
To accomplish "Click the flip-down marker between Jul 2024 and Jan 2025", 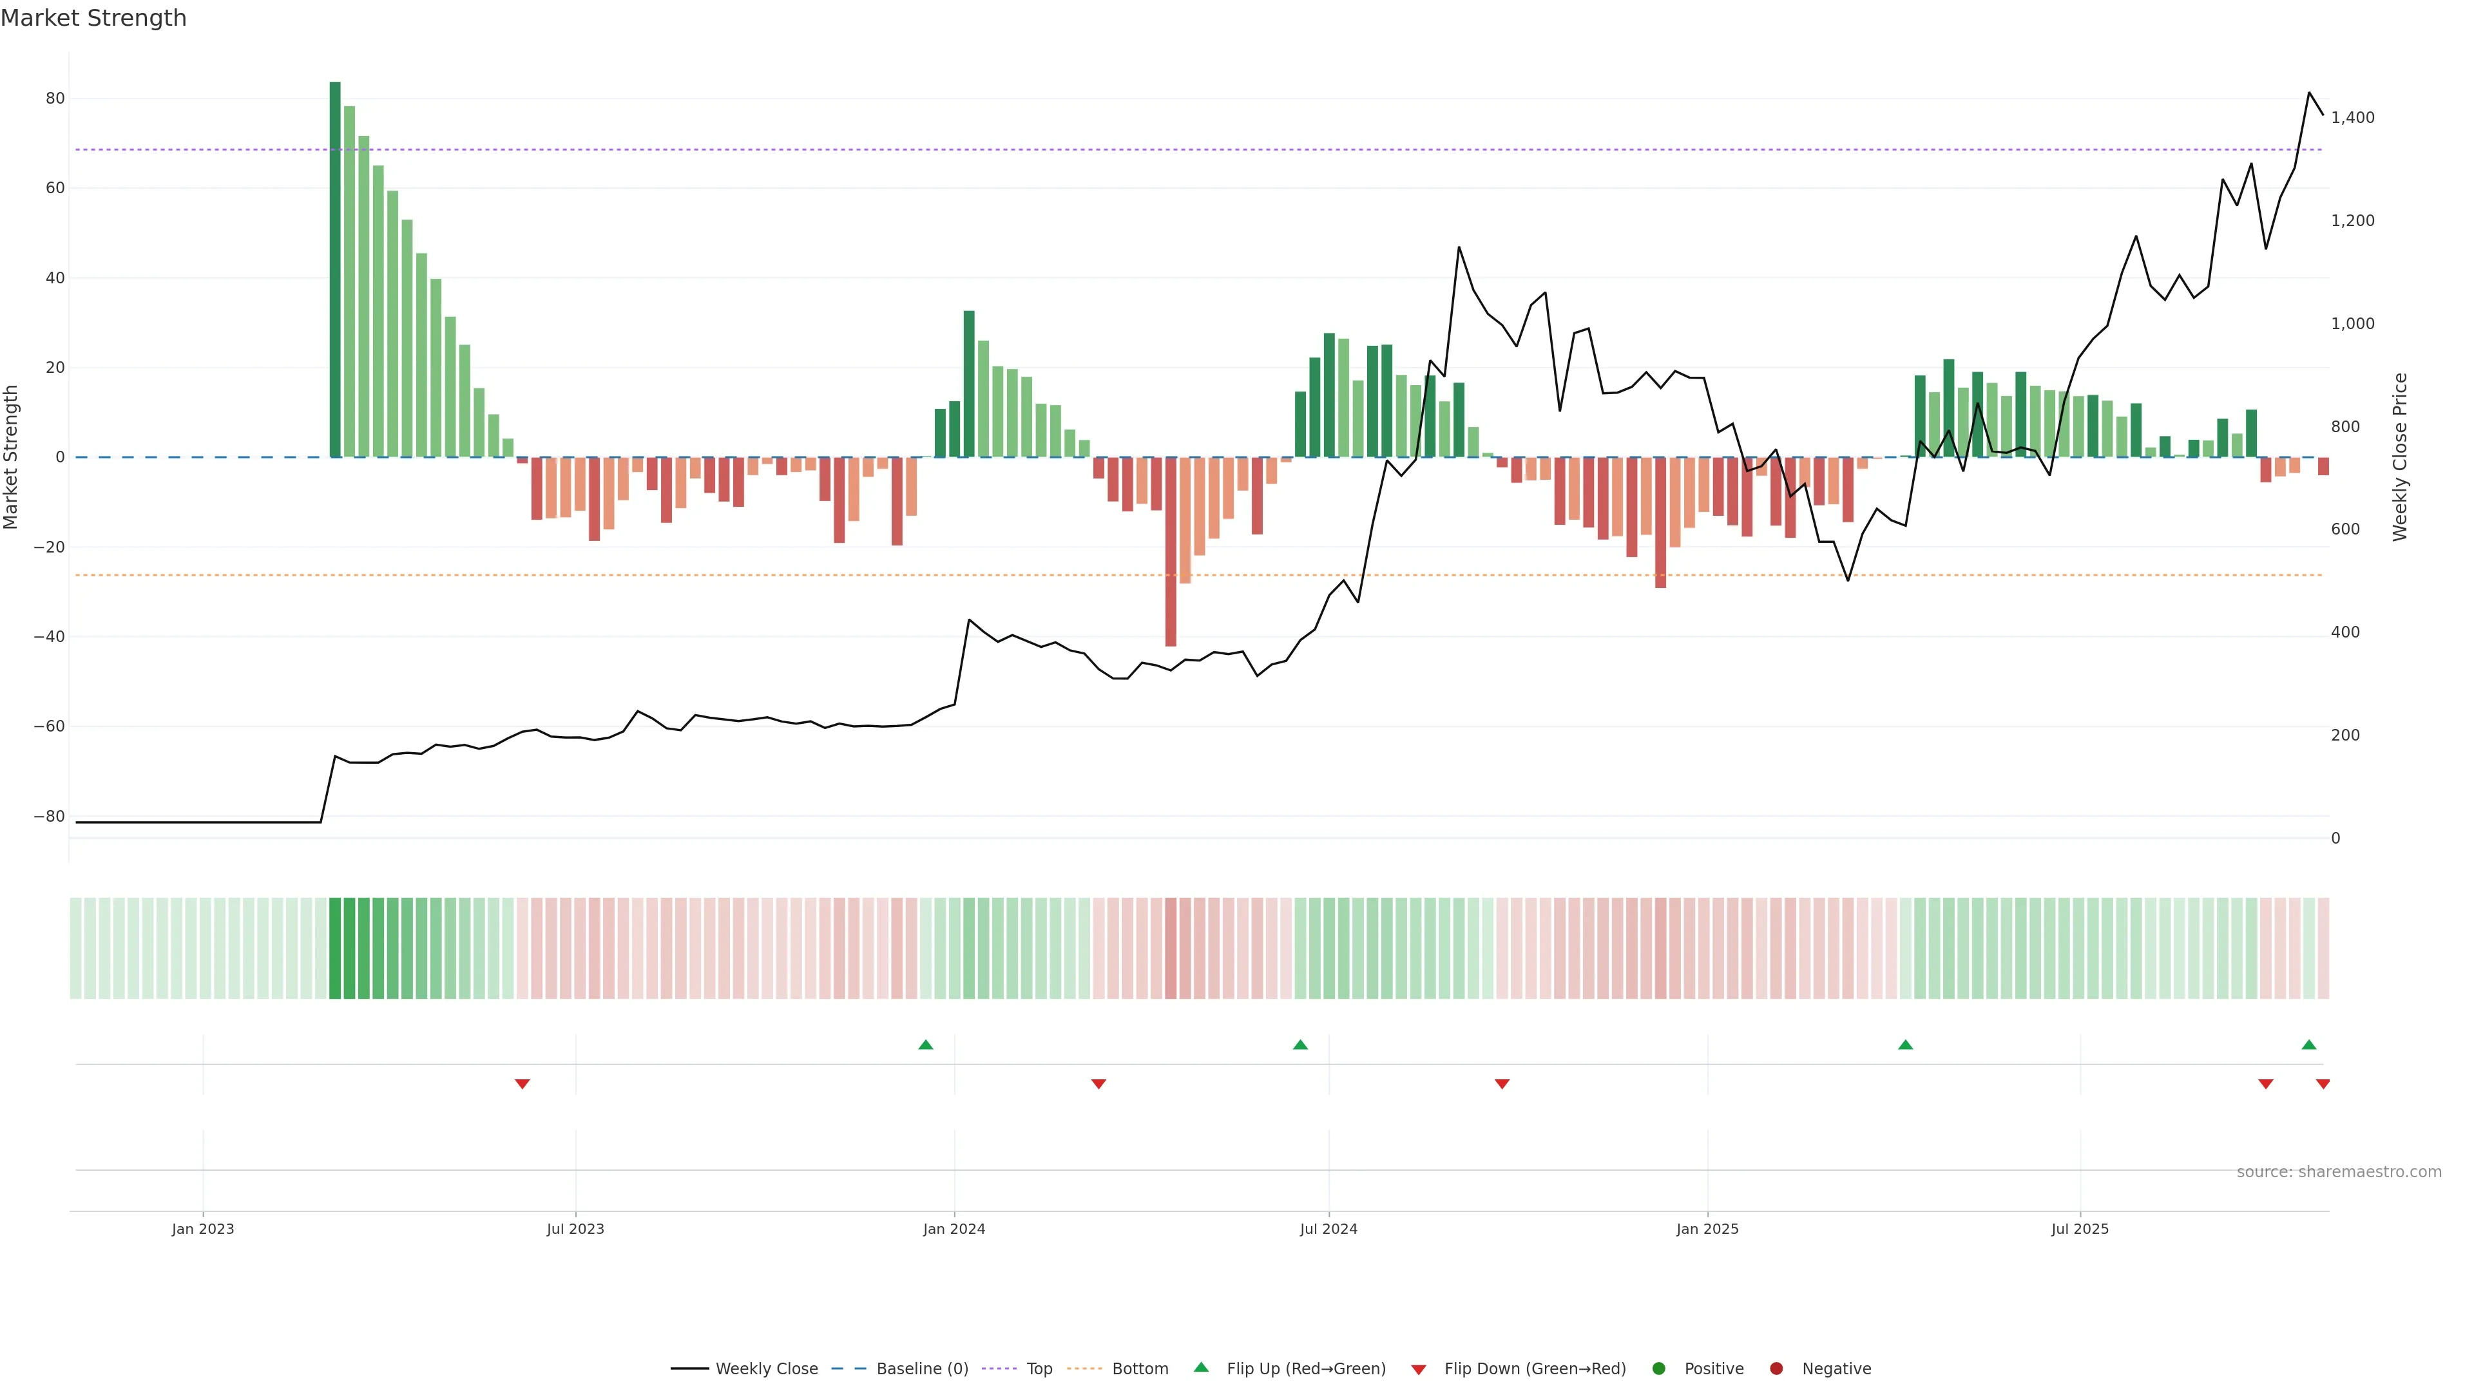I will click(x=1502, y=1084).
